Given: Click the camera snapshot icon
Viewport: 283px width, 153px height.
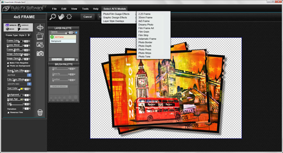Looking at the screenshot, I should pos(40,53).
